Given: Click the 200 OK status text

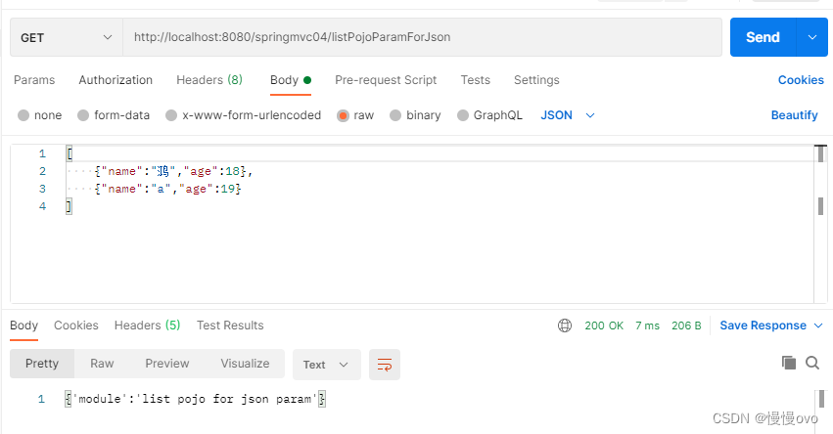Looking at the screenshot, I should [x=604, y=325].
